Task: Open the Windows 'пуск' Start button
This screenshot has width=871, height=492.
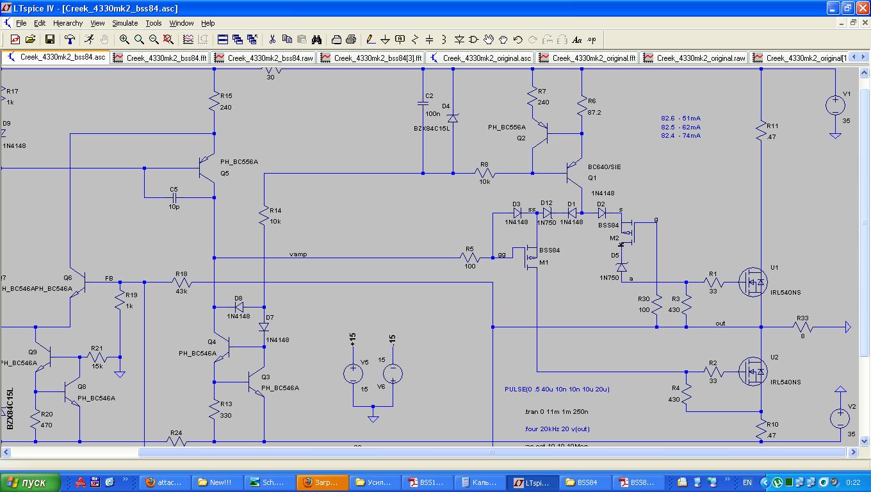Action: click(30, 482)
